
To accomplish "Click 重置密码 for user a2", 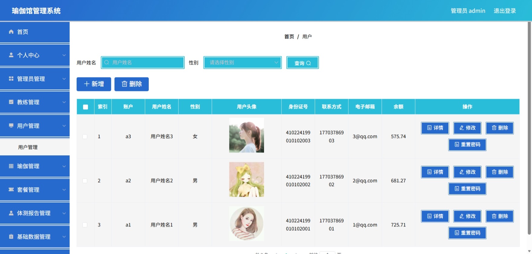I will (467, 189).
